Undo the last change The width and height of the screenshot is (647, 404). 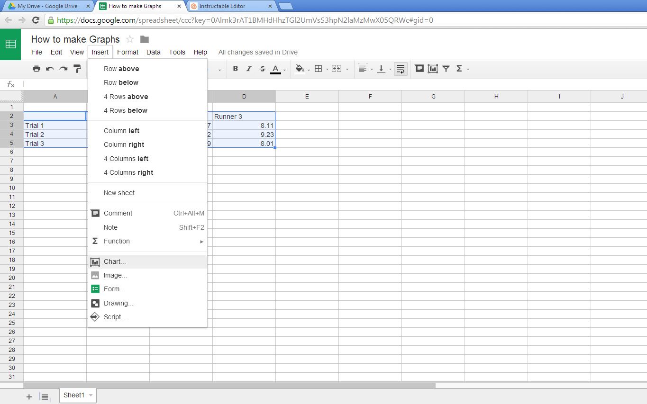[x=50, y=69]
